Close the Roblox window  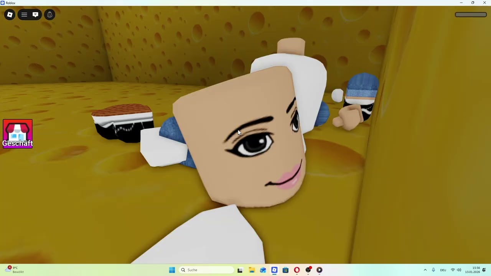(484, 3)
